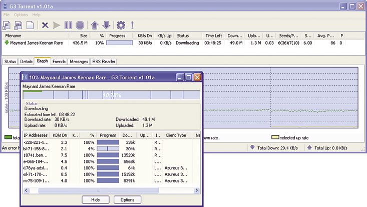Image resolution: width=367 pixels, height=207 pixels.
Task: Open settings with the gear icon
Action: 121,25
